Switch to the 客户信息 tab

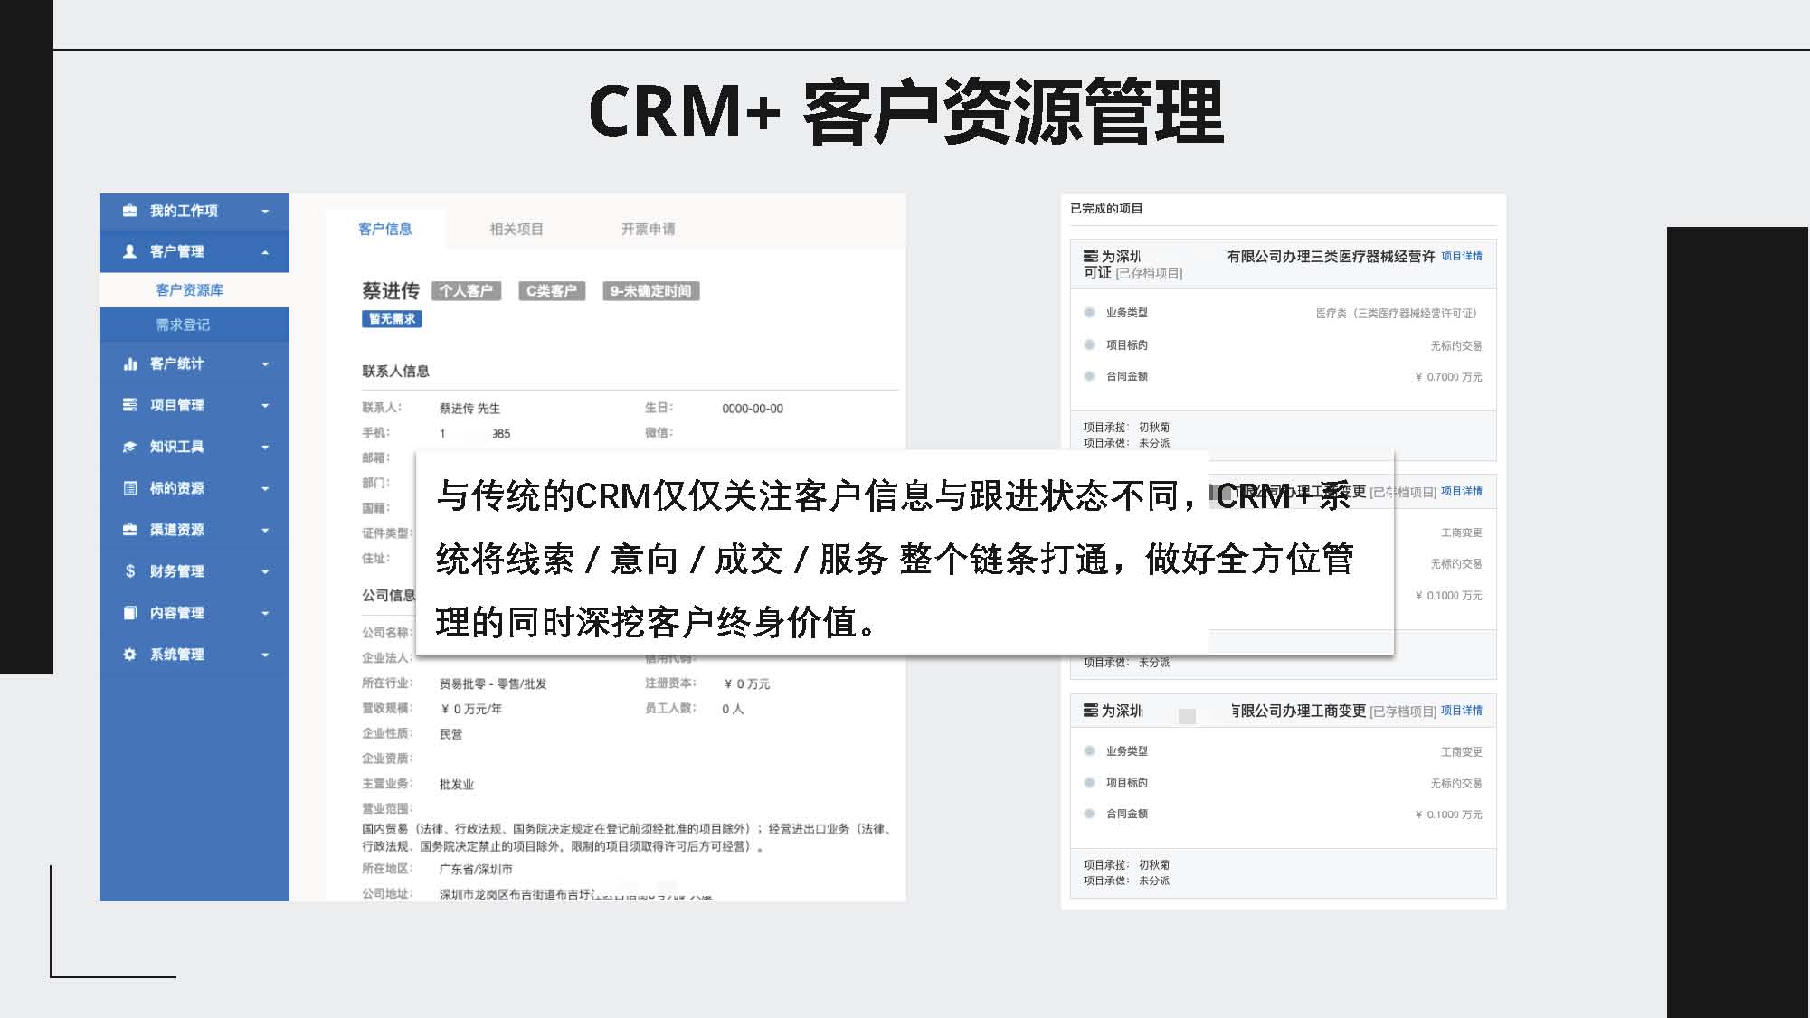coord(385,230)
